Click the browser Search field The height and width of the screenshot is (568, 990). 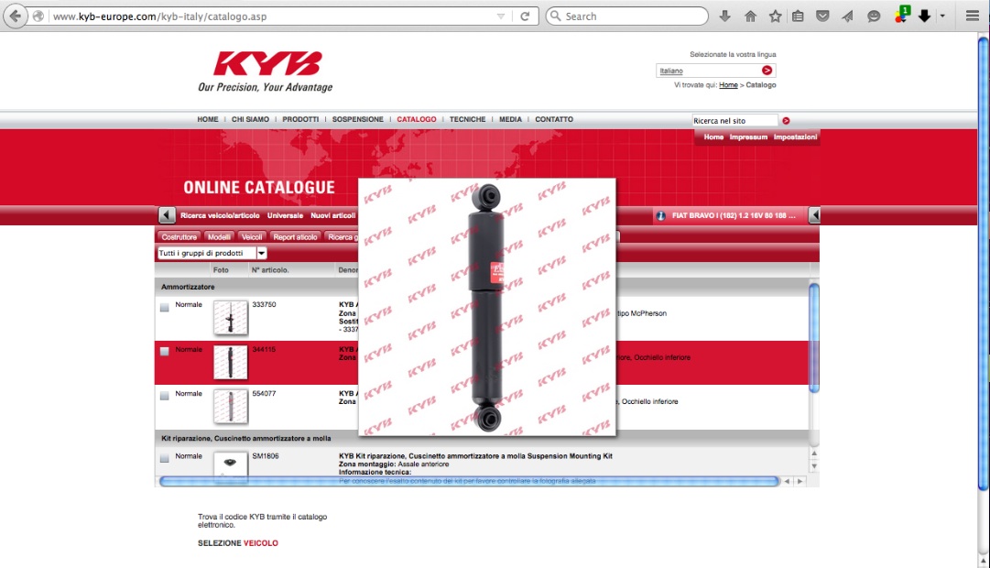click(x=627, y=16)
